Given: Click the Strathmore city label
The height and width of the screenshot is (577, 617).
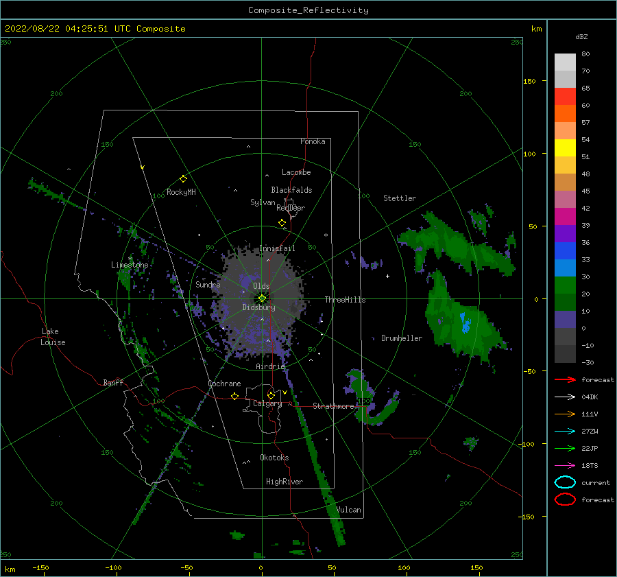Looking at the screenshot, I should pos(333,406).
